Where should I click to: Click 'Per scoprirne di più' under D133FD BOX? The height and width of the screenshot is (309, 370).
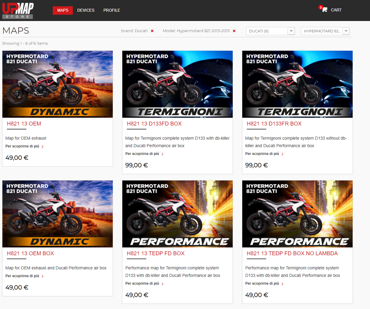click(x=145, y=154)
